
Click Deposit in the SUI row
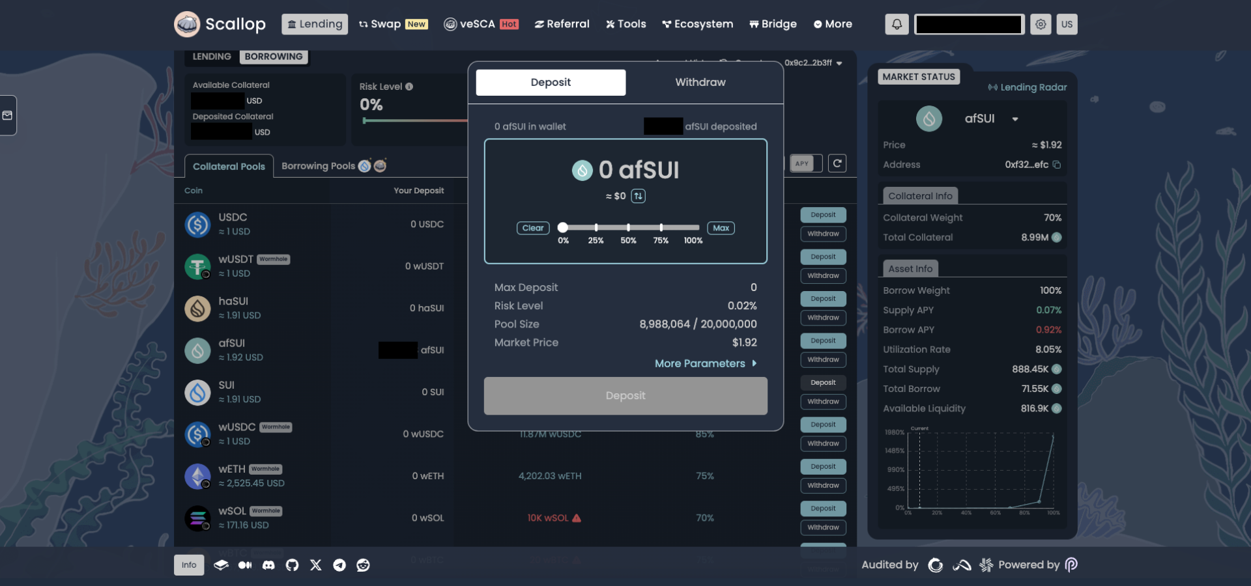click(823, 383)
